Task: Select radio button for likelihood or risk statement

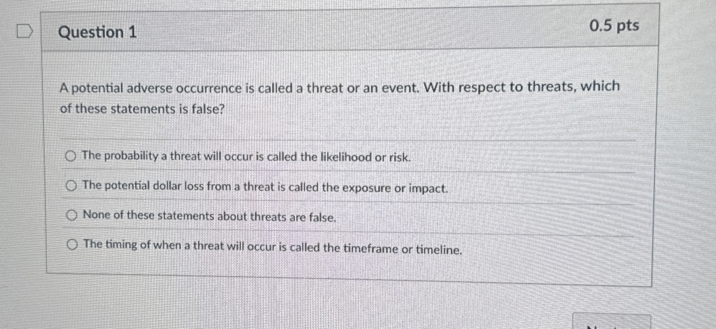Action: pos(71,156)
